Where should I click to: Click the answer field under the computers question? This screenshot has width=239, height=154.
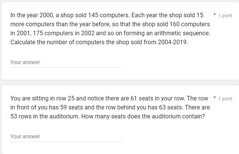pyautogui.click(x=66, y=63)
